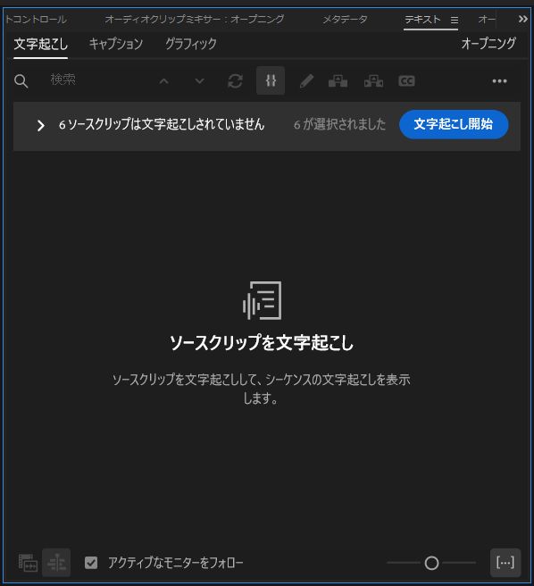Screen dimensions: 534x586
Task: Switch to the グラフィック tab
Action: (x=191, y=44)
